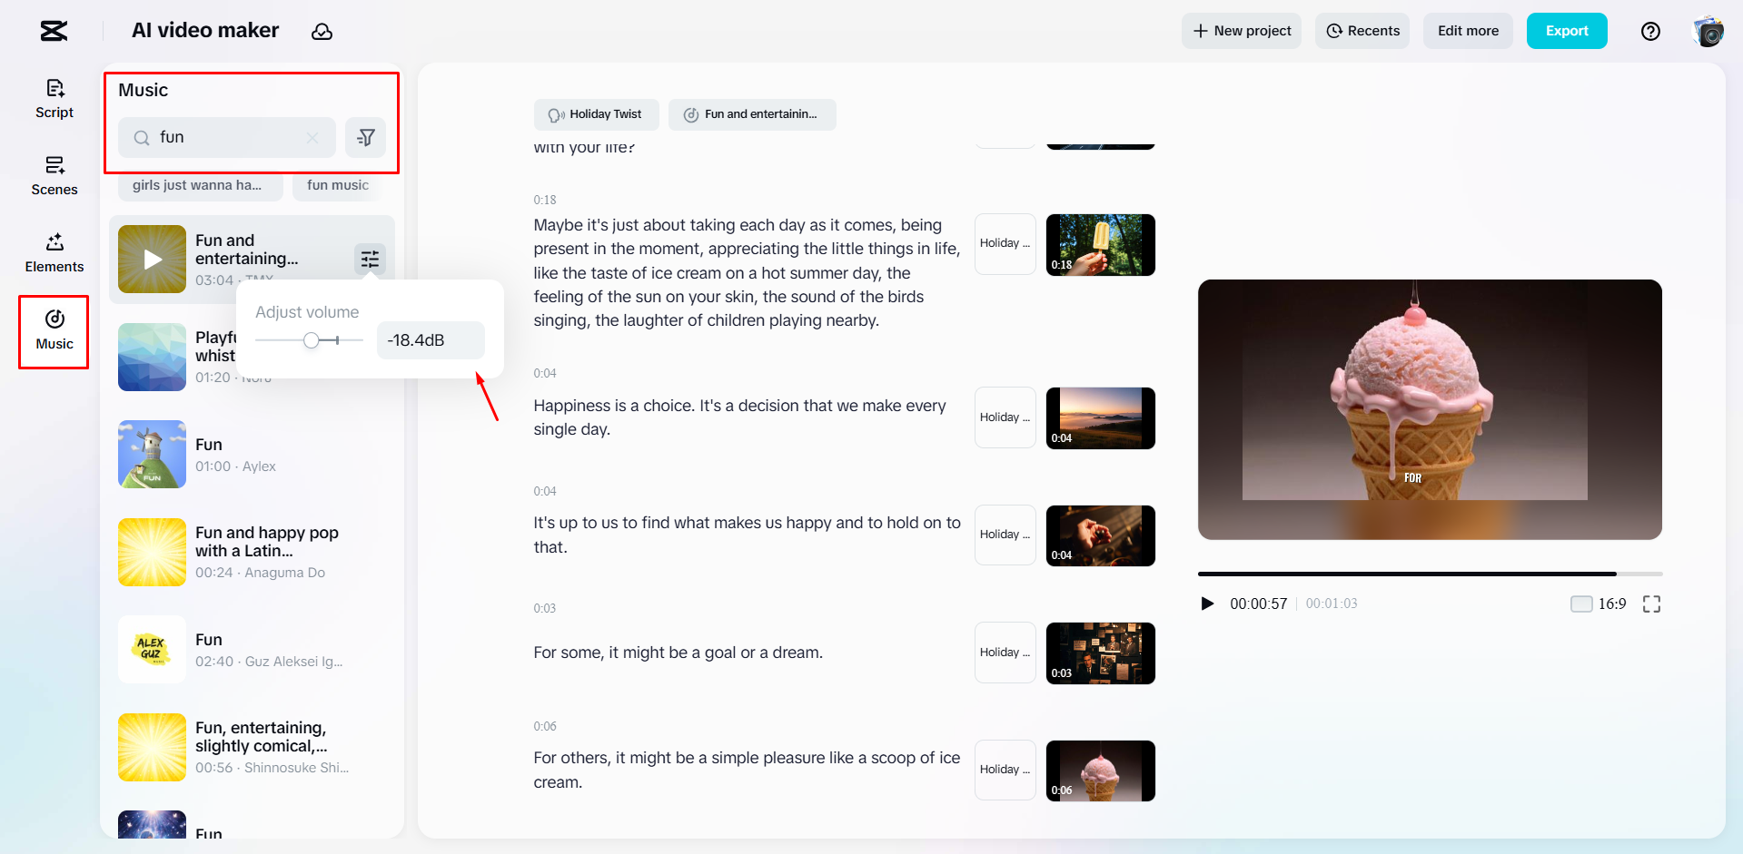Click the Export button
Image resolution: width=1743 pixels, height=854 pixels.
click(x=1566, y=31)
